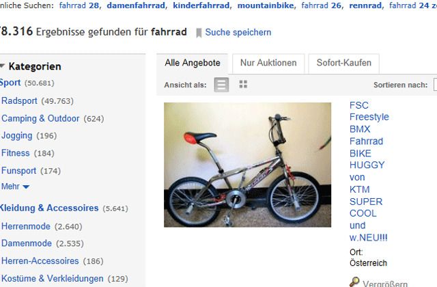Click the Vergrößern magnifier icon
The width and height of the screenshot is (437, 287).
point(354,282)
